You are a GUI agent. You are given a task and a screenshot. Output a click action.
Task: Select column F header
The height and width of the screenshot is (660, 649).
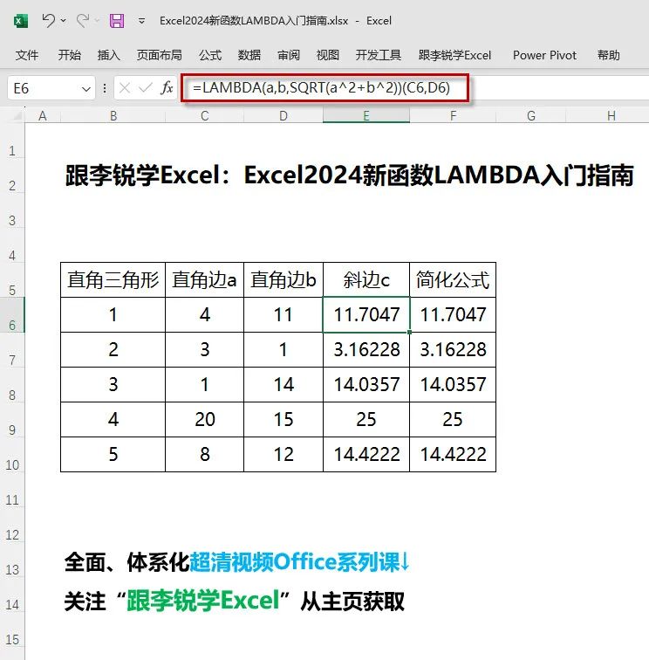point(453,116)
